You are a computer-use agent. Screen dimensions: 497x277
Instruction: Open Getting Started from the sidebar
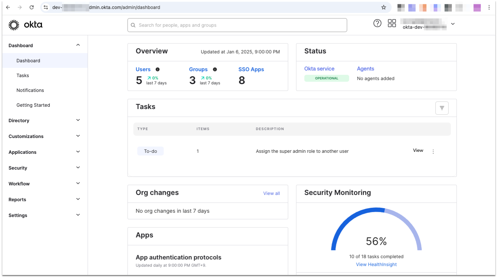[33, 105]
